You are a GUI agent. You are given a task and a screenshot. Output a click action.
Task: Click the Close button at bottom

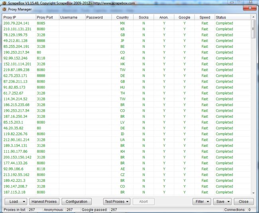pyautogui.click(x=243, y=201)
